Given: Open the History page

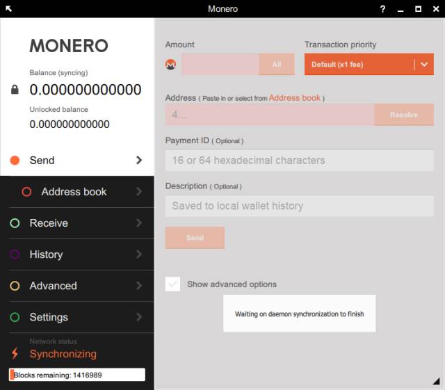Looking at the screenshot, I should point(77,254).
